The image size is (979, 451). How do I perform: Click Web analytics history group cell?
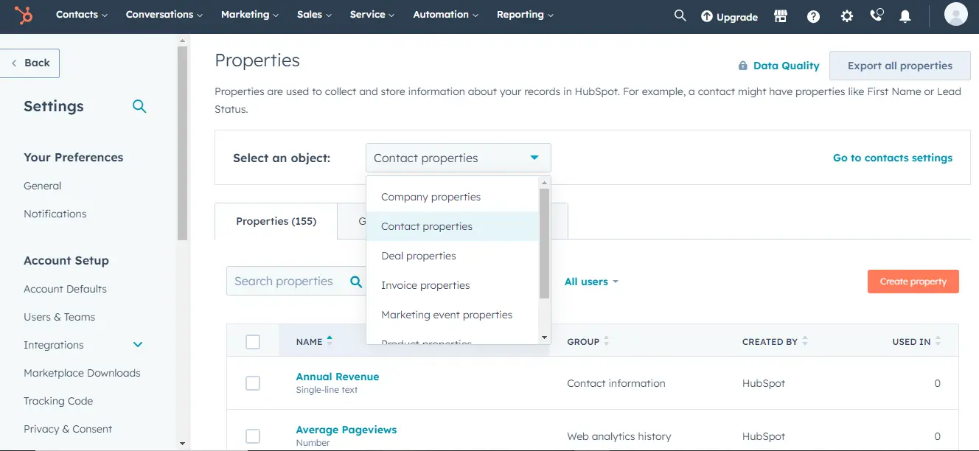coord(619,436)
